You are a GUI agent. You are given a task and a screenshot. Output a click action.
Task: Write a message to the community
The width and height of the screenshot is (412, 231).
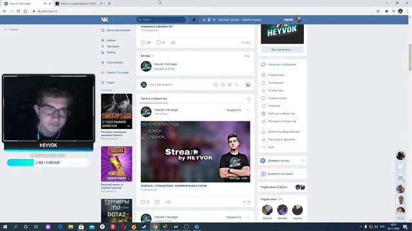point(282,64)
